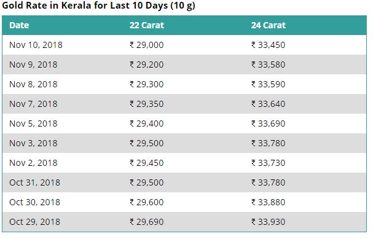Click the ₹ 33,450 24 carat rate
This screenshot has height=239, width=384.
[x=268, y=45]
